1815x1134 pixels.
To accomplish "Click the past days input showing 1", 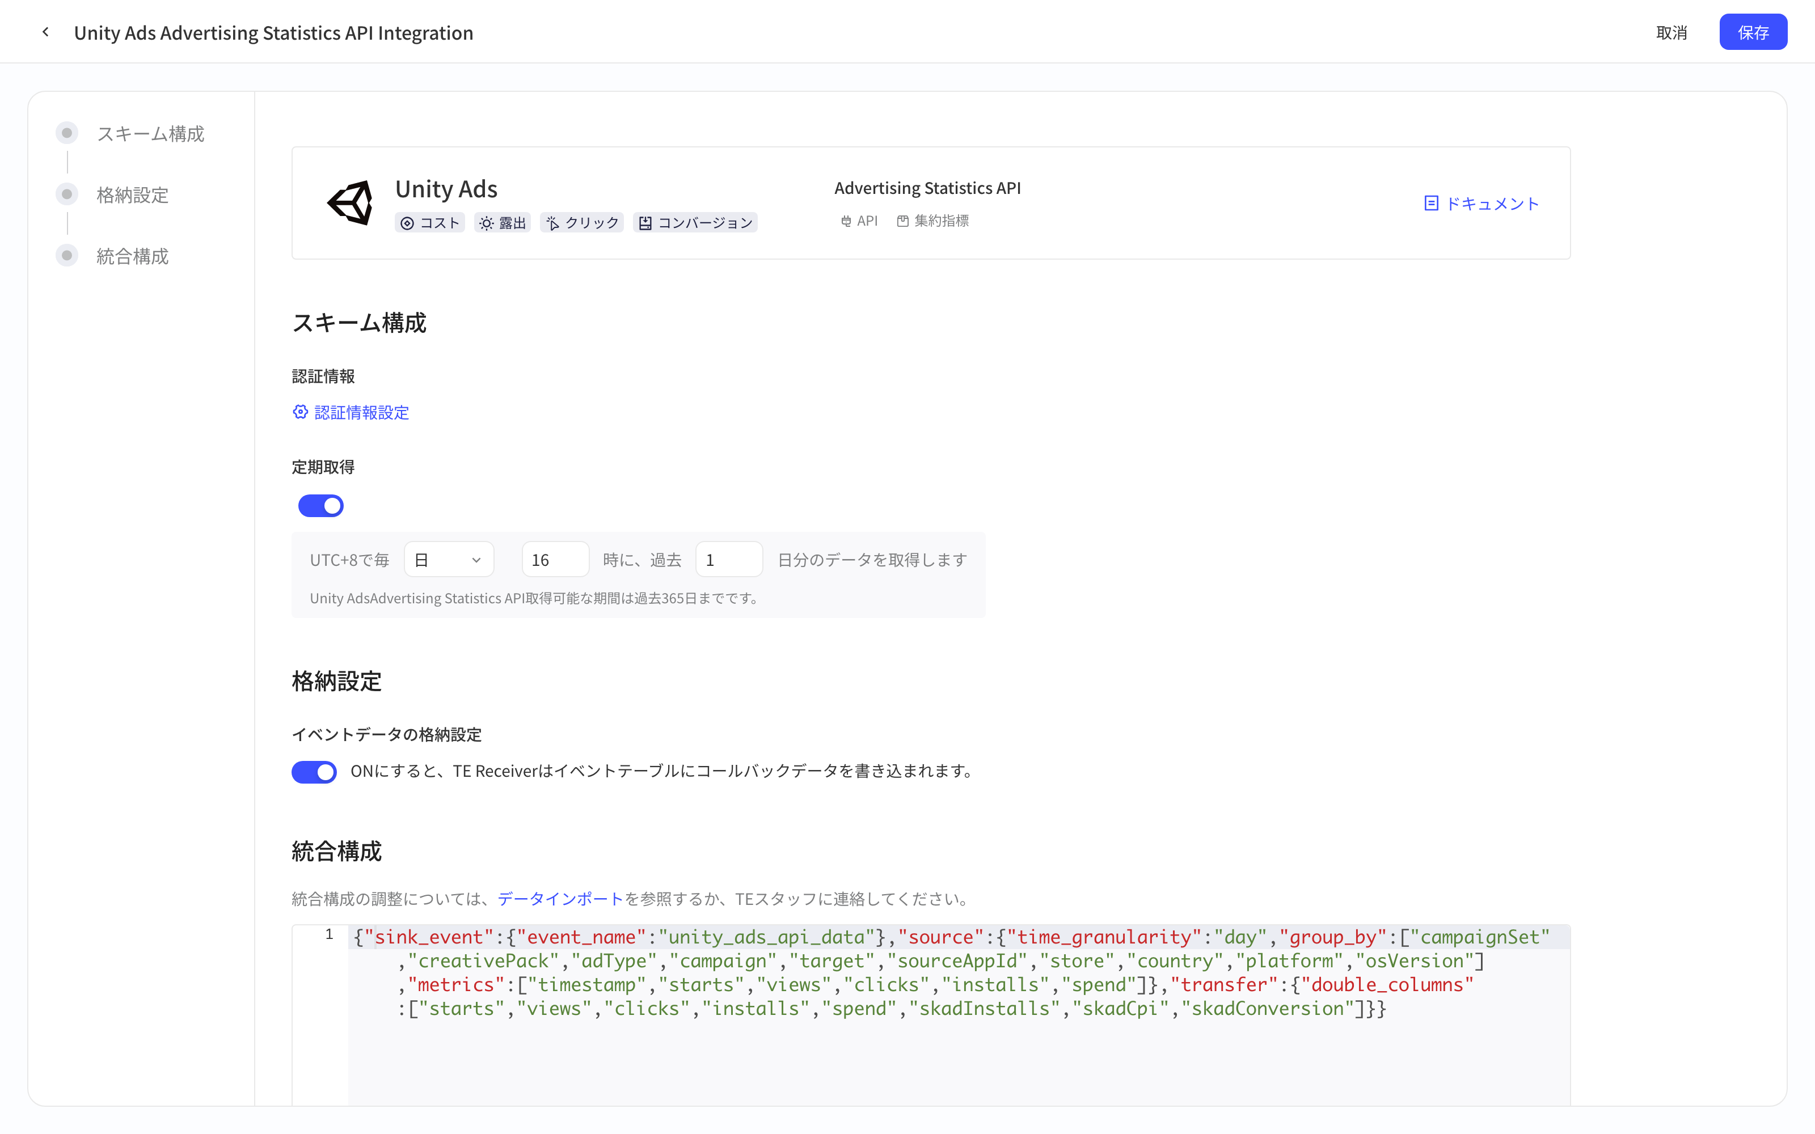I will point(729,560).
